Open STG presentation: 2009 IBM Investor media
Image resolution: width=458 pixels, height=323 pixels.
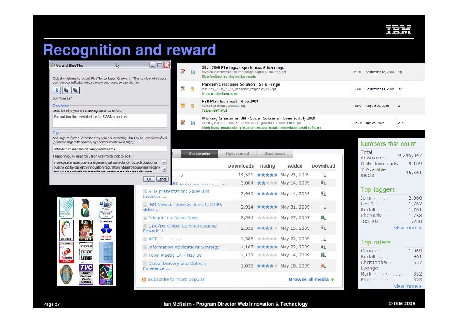click(176, 194)
